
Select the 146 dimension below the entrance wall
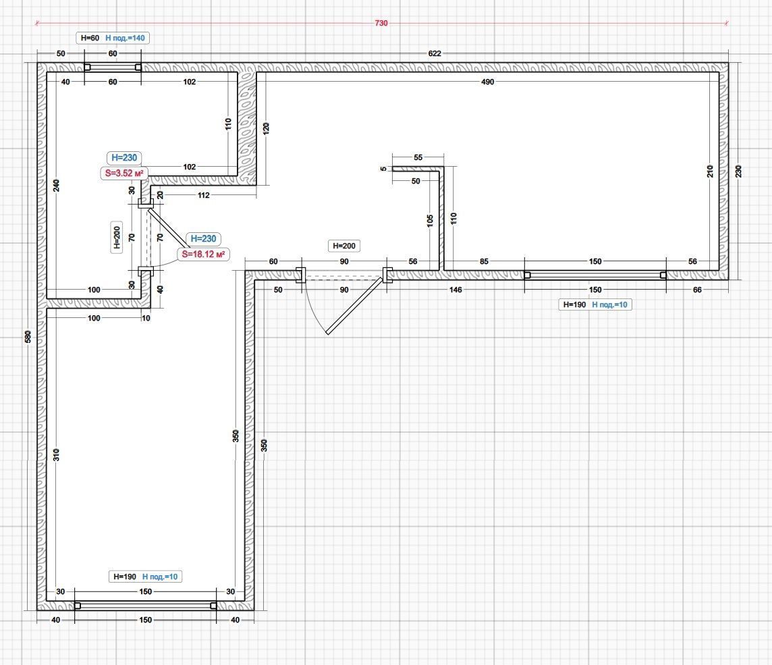pyautogui.click(x=456, y=290)
